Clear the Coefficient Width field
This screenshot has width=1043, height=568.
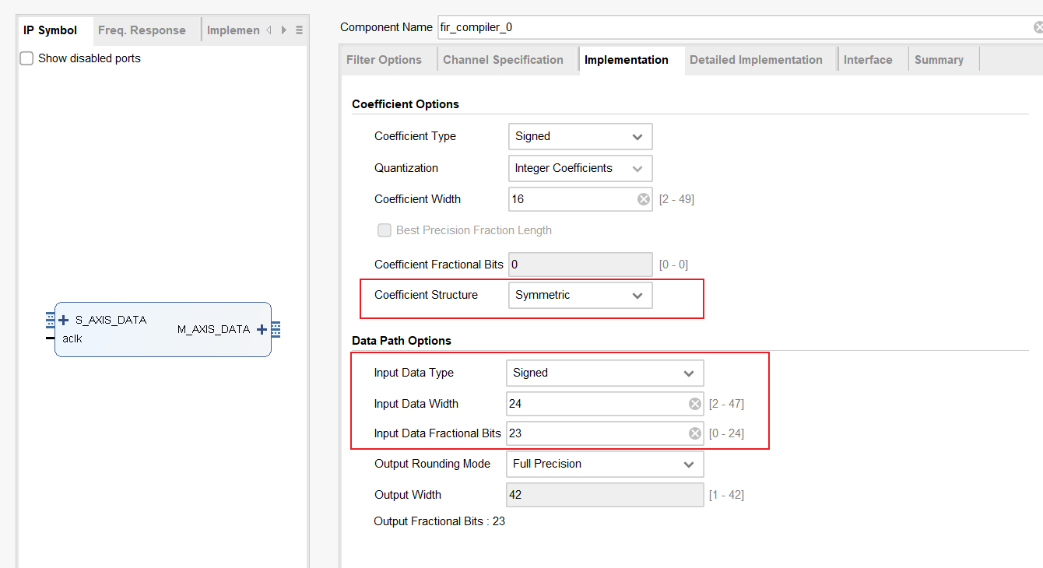(x=644, y=199)
